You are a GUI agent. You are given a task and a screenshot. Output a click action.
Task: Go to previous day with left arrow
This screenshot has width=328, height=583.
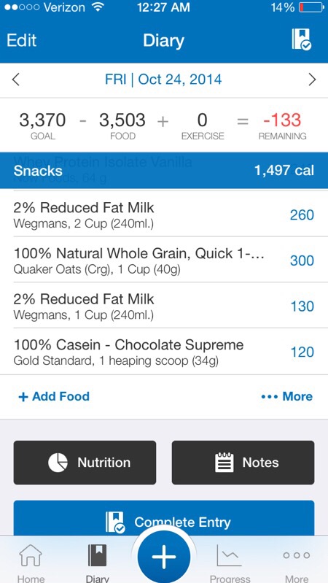coord(15,80)
